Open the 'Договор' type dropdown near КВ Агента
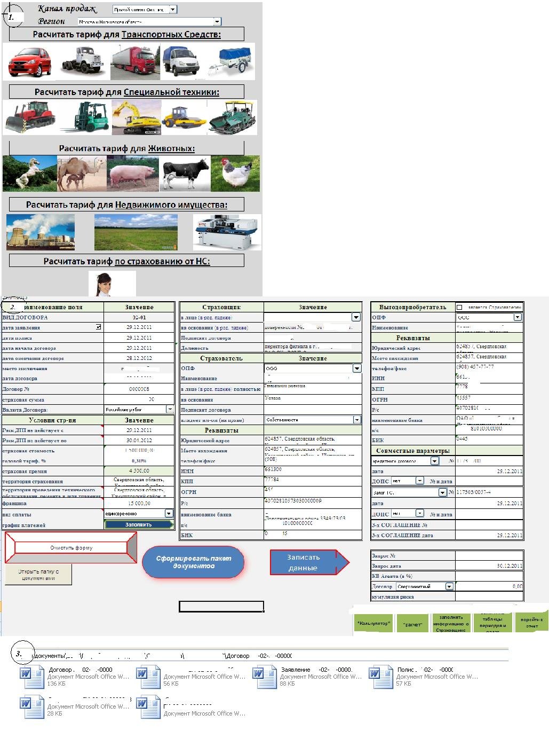Image resolution: width=549 pixels, height=730 pixels. tap(449, 586)
